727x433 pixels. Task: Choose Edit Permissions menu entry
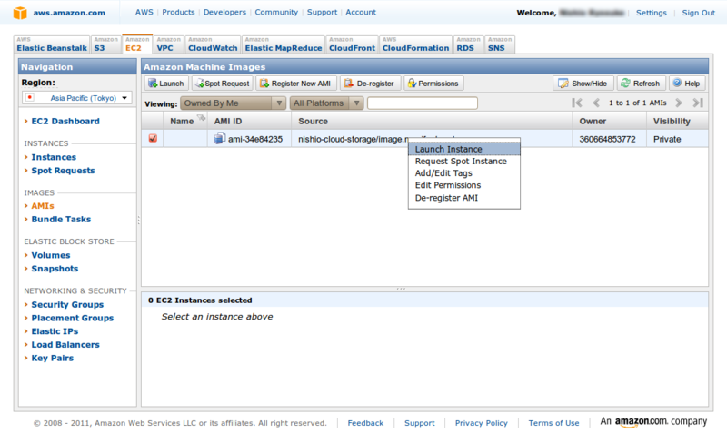(464, 185)
